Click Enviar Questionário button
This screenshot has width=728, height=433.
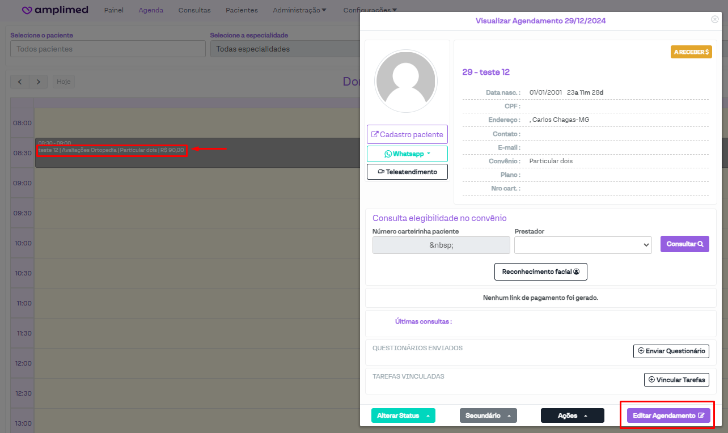point(671,351)
